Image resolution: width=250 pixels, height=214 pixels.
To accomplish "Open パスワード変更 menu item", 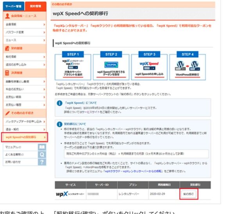I will 25,32.
